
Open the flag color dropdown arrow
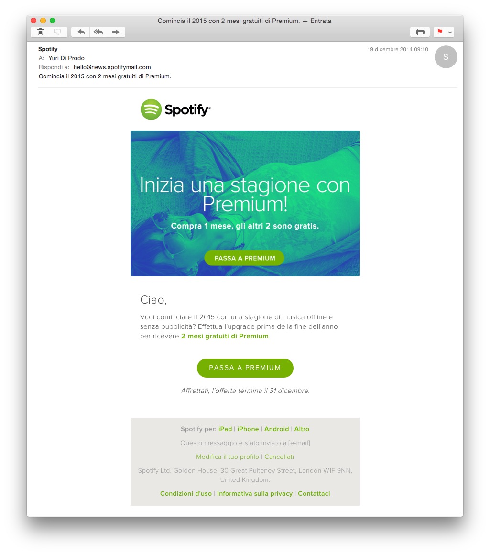450,32
